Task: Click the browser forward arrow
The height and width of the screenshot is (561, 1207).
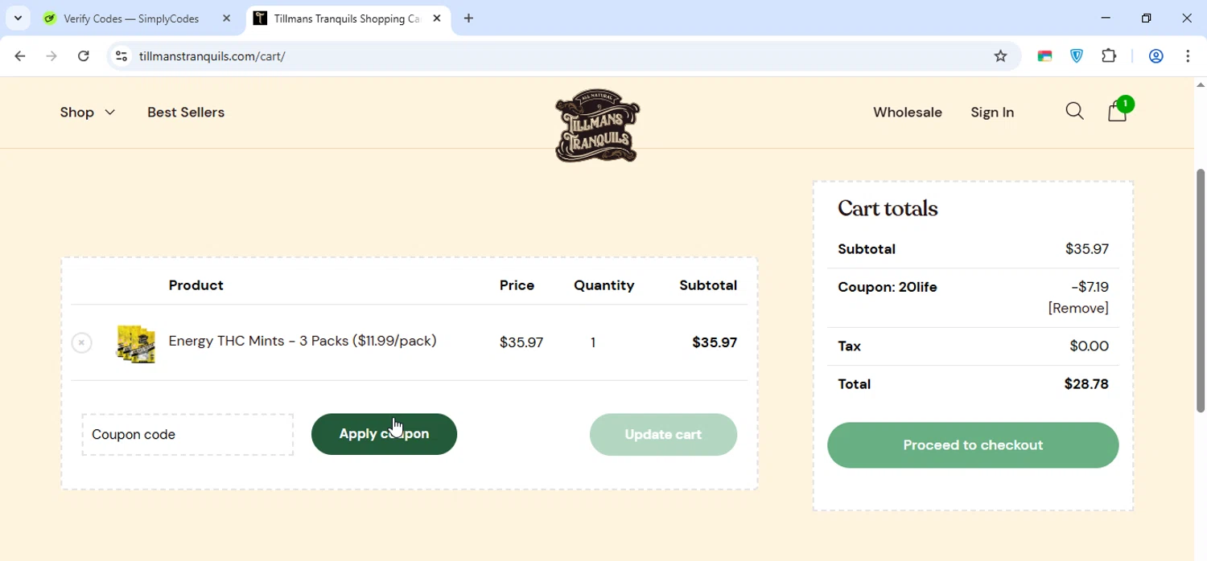Action: [51, 56]
